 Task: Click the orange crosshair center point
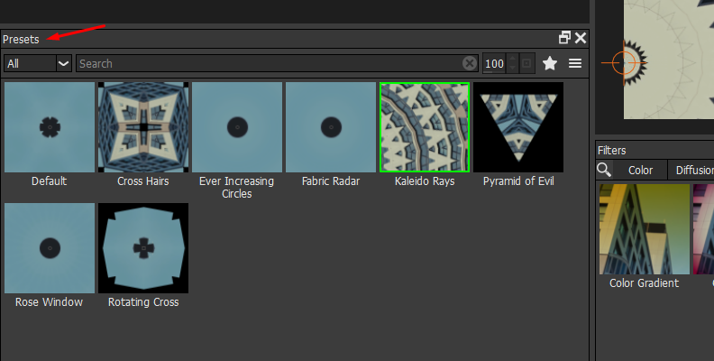[624, 62]
